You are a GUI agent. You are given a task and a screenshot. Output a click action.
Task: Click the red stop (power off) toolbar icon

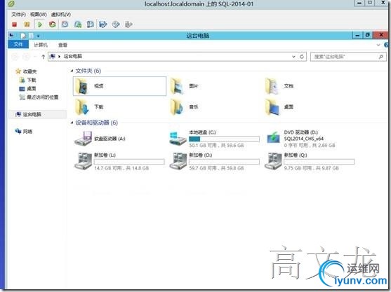tap(15, 25)
